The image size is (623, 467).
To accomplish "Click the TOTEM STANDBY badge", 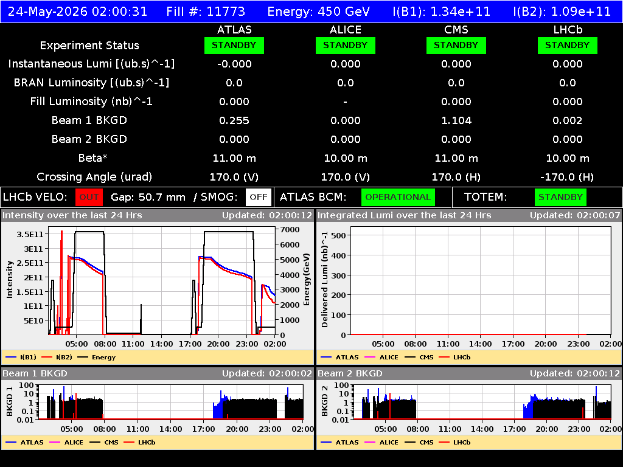I will (560, 198).
